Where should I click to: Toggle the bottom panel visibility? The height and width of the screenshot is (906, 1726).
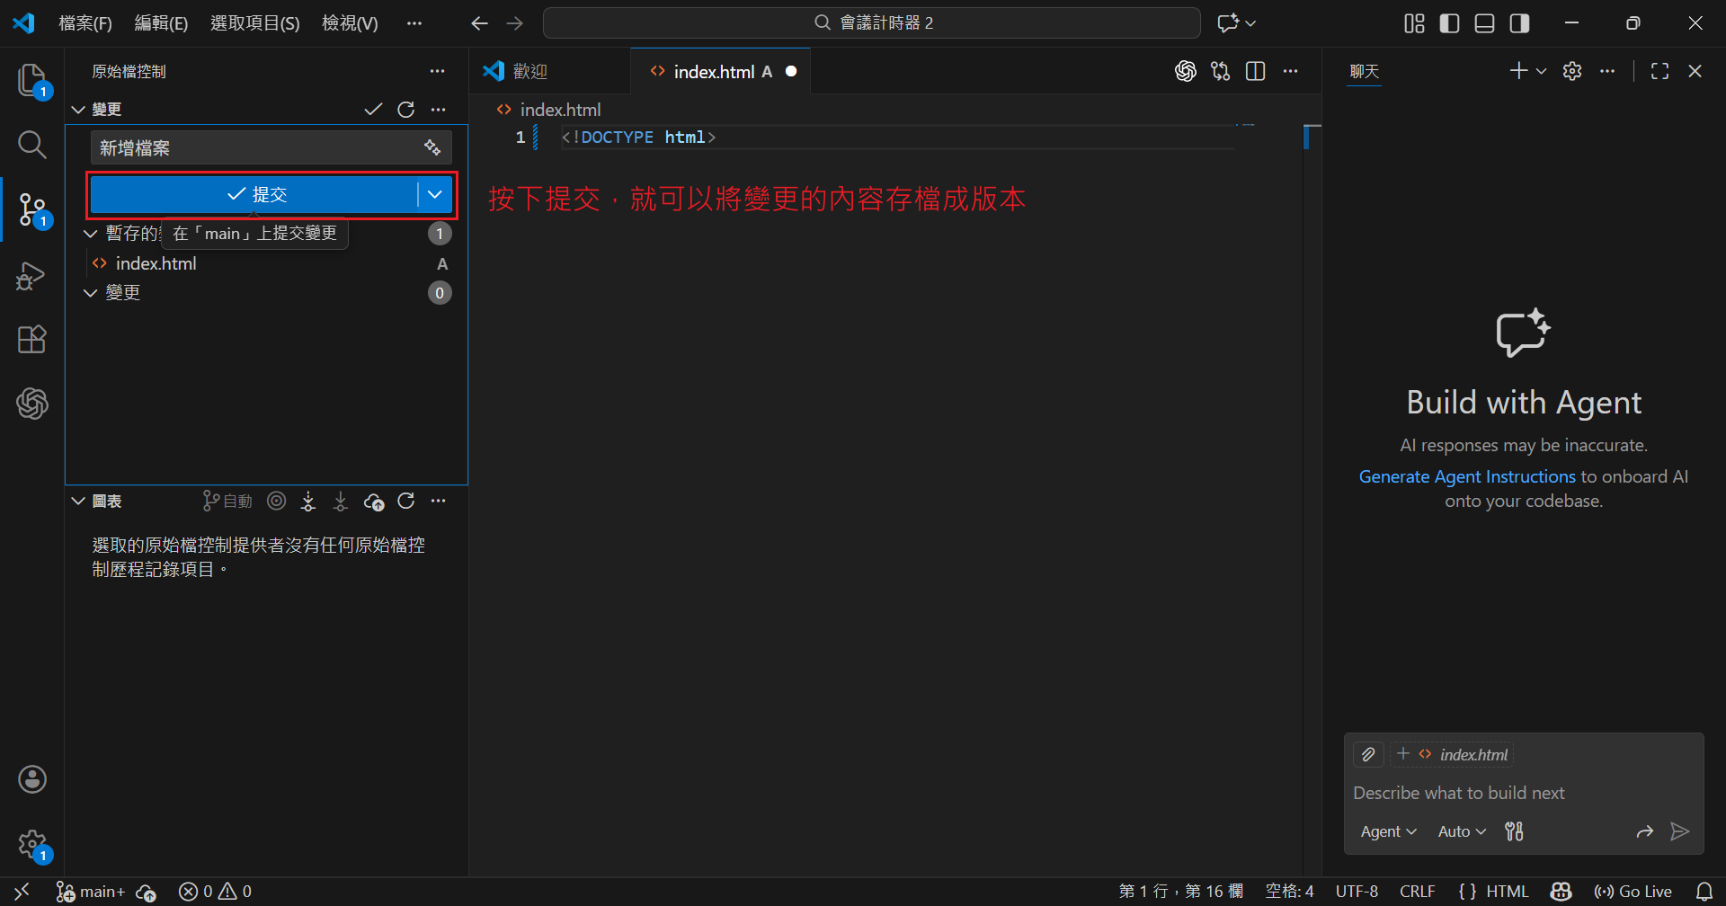point(1484,23)
